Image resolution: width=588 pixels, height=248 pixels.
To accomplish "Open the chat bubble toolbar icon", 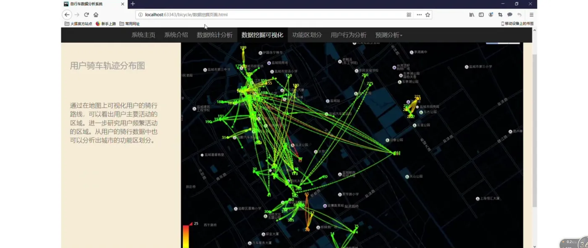I will (509, 15).
